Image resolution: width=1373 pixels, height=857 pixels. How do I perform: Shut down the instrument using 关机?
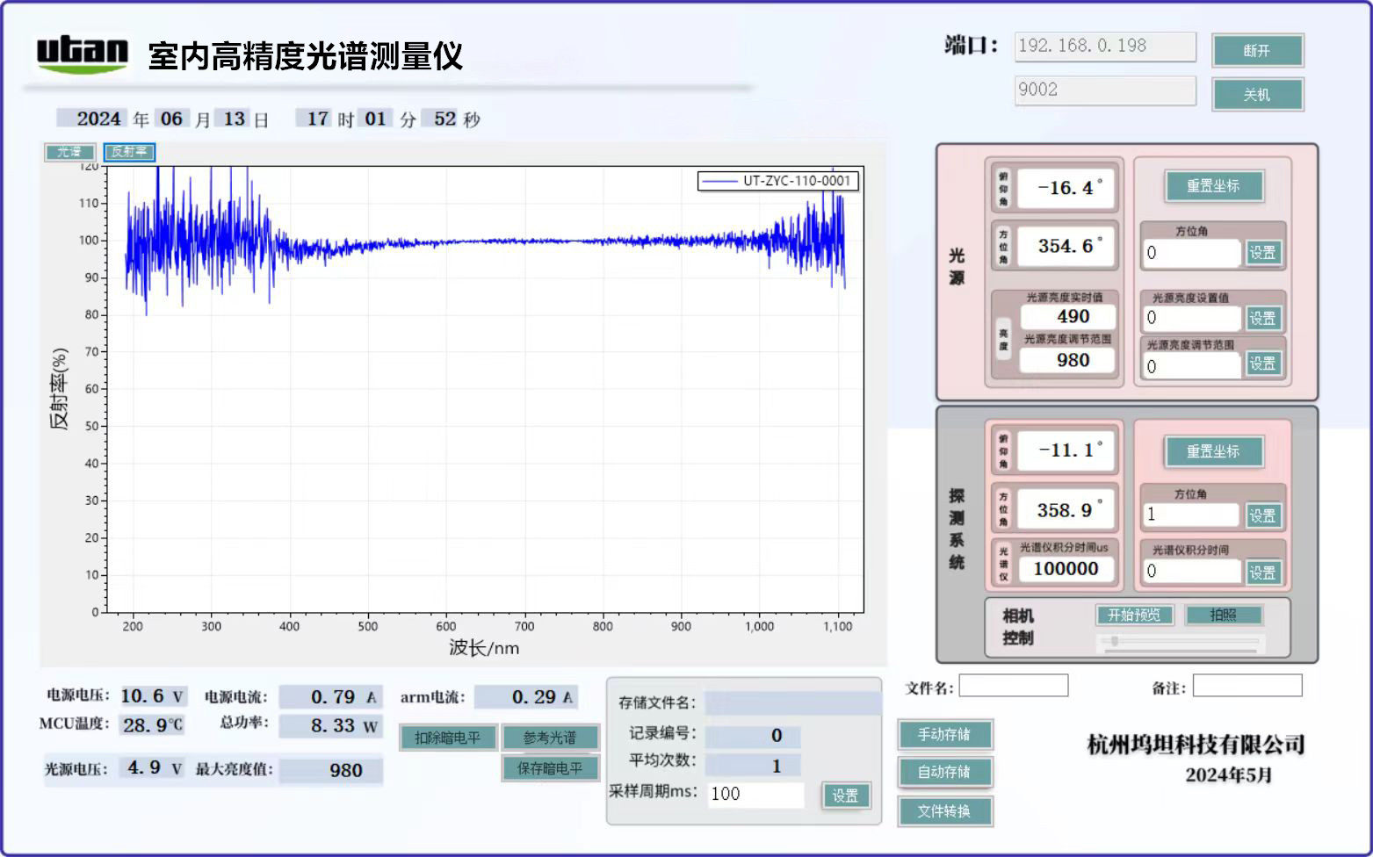coord(1258,94)
